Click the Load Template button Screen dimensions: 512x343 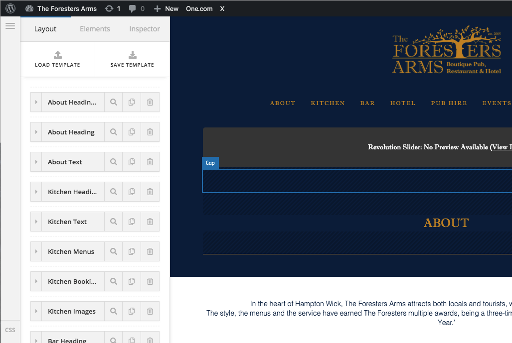click(57, 59)
